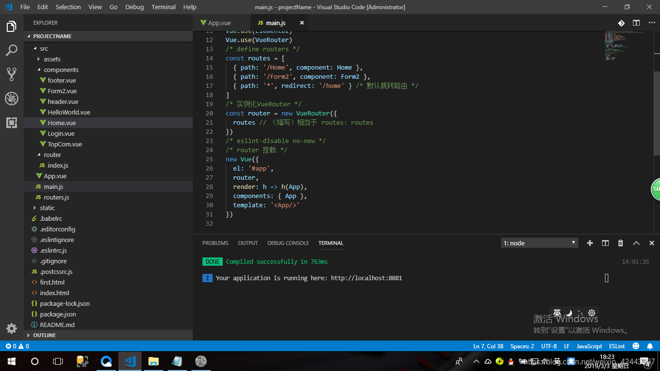Maximize the terminal panel size
Screen dimensions: 660x371
636,243
